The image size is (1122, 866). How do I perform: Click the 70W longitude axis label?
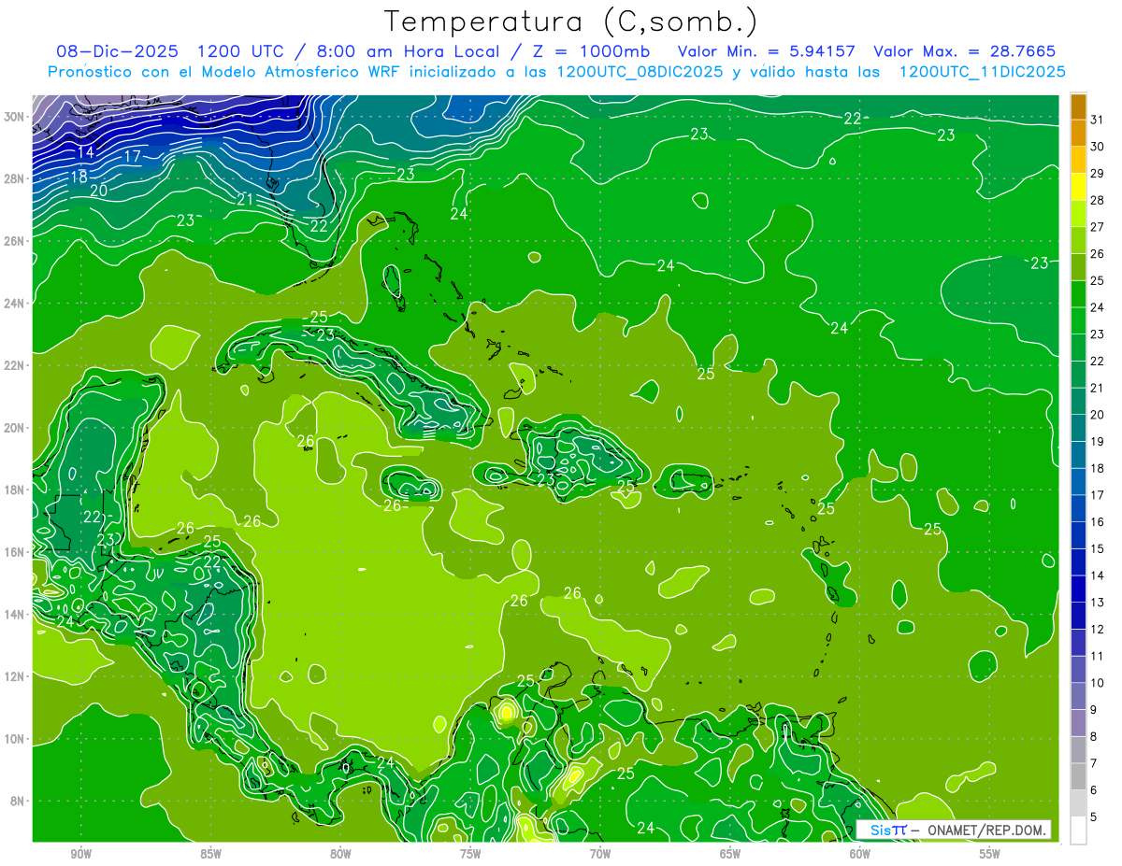[600, 854]
